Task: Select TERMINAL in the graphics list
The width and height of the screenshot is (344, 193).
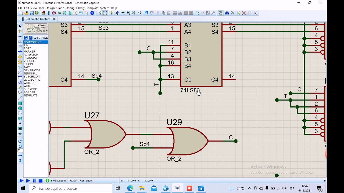Action: point(36,73)
